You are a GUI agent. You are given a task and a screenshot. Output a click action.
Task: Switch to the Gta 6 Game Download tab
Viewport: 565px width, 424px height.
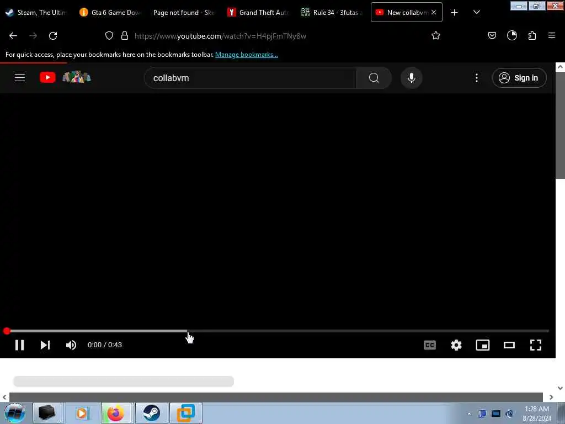(110, 13)
